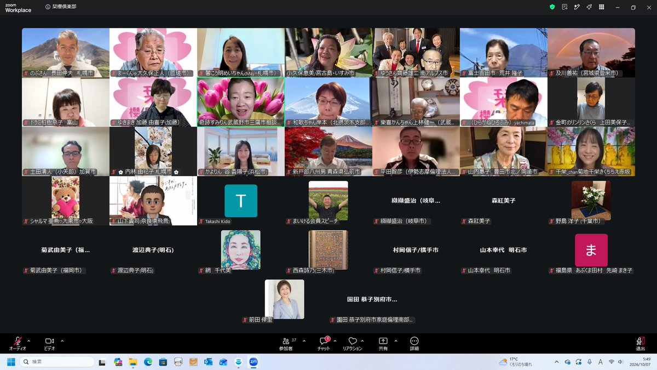Screen dimensions: 657x370
Task: Select the 前田 倖里 portrait tile
Action: click(x=285, y=299)
